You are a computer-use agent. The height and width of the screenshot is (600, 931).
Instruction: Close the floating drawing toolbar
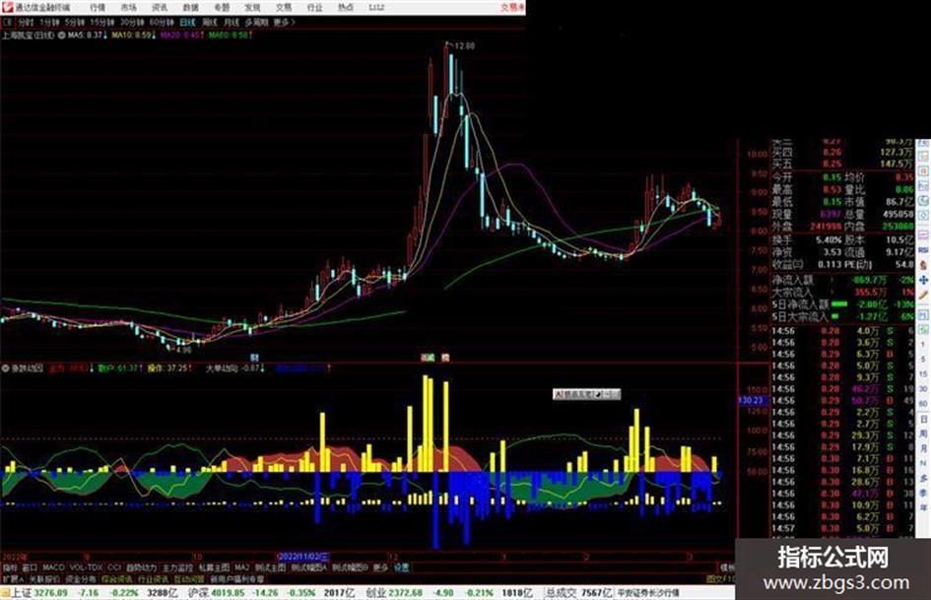615,394
